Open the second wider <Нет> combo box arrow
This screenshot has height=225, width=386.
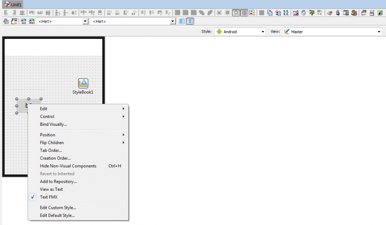tap(173, 22)
